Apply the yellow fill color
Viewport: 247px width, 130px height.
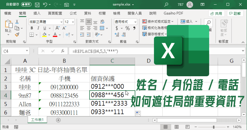point(44,35)
